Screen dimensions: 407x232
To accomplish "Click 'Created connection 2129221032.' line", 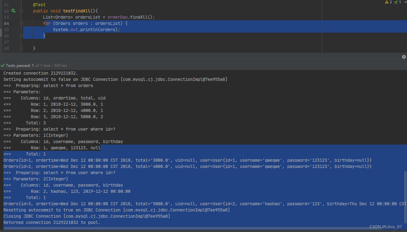I will pyautogui.click(x=41, y=73).
